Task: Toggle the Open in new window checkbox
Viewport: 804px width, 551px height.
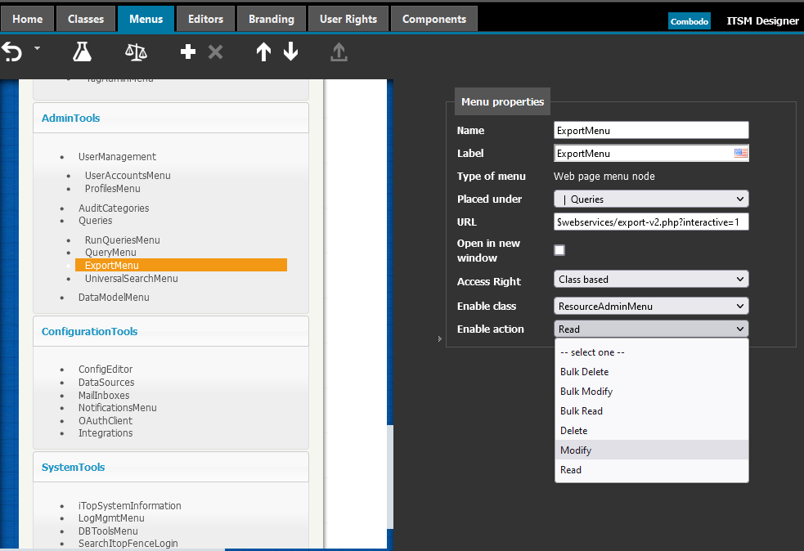Action: click(x=559, y=250)
